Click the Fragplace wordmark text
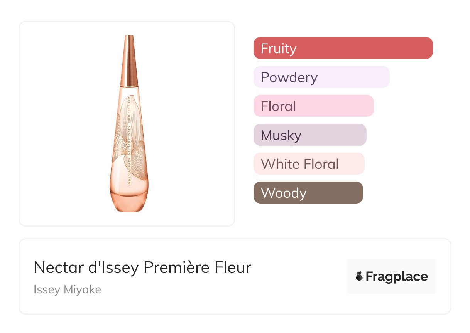470x333 pixels. pos(397,276)
